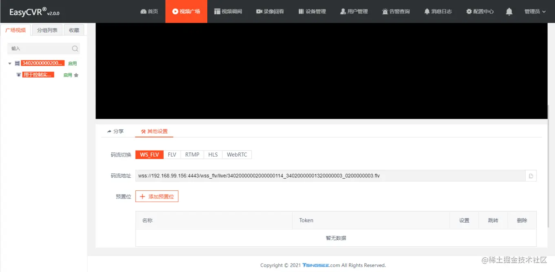This screenshot has height=272, width=555.
Task: Expand the 管理员 account dropdown
Action: [535, 11]
